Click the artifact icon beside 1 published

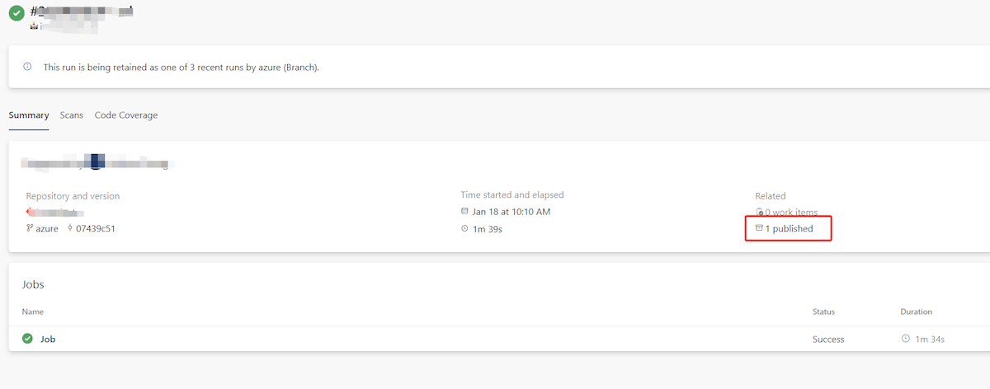coord(759,228)
